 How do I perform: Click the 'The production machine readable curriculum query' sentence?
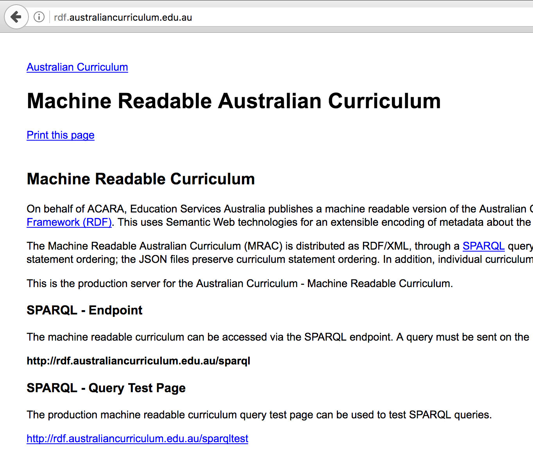[x=259, y=415]
